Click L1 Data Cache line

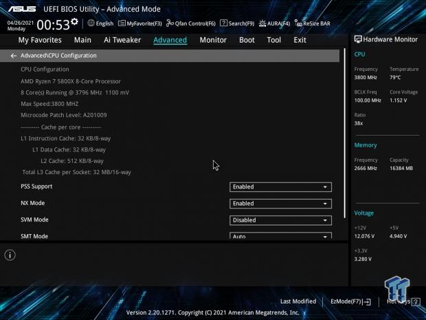(x=69, y=149)
